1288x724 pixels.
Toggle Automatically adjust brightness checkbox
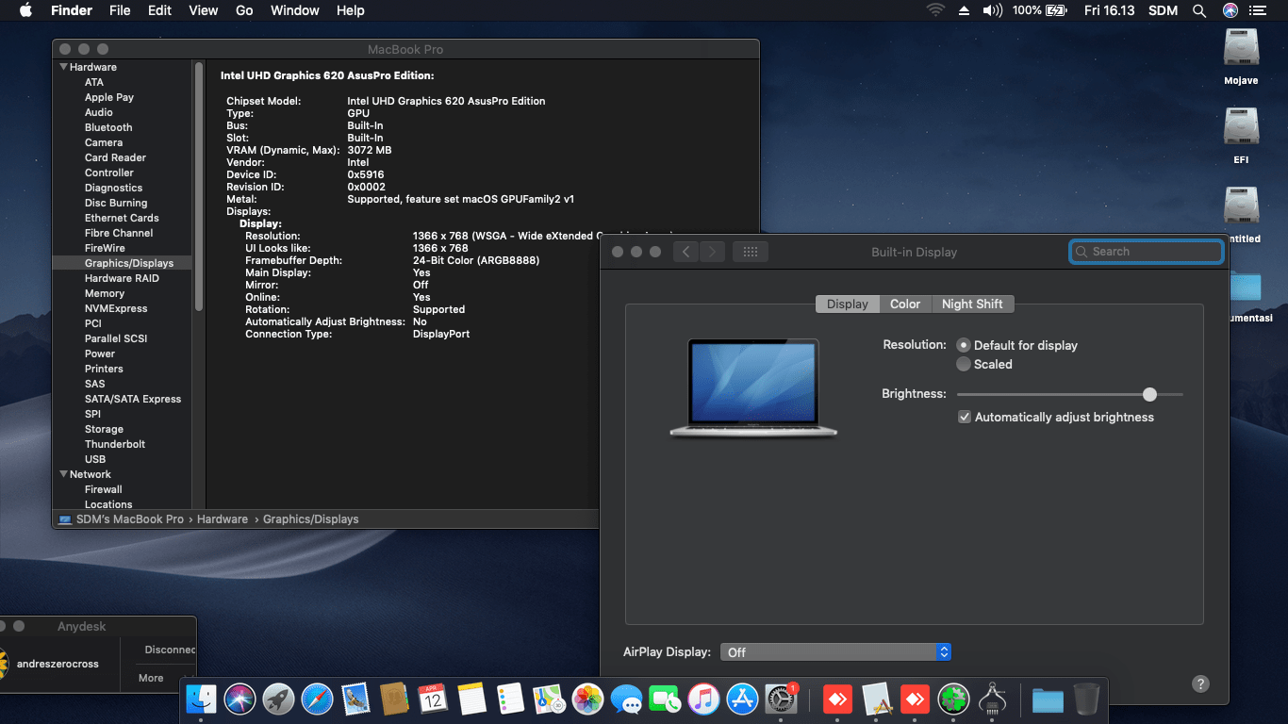click(965, 417)
